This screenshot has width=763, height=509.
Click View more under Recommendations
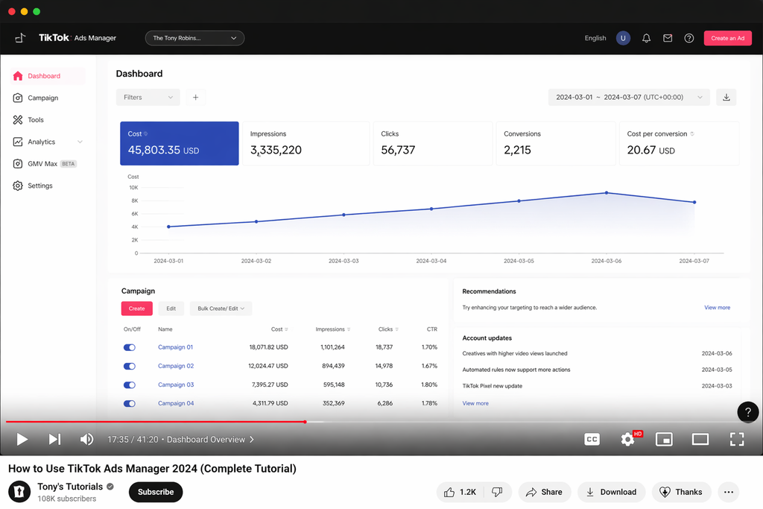point(718,308)
